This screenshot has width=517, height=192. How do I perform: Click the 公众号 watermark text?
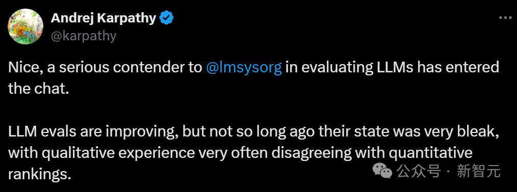pos(419,172)
